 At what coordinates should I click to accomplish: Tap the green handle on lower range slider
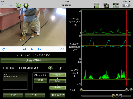pos(121,96)
